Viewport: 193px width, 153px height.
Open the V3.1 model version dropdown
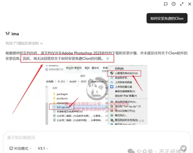click(43, 148)
